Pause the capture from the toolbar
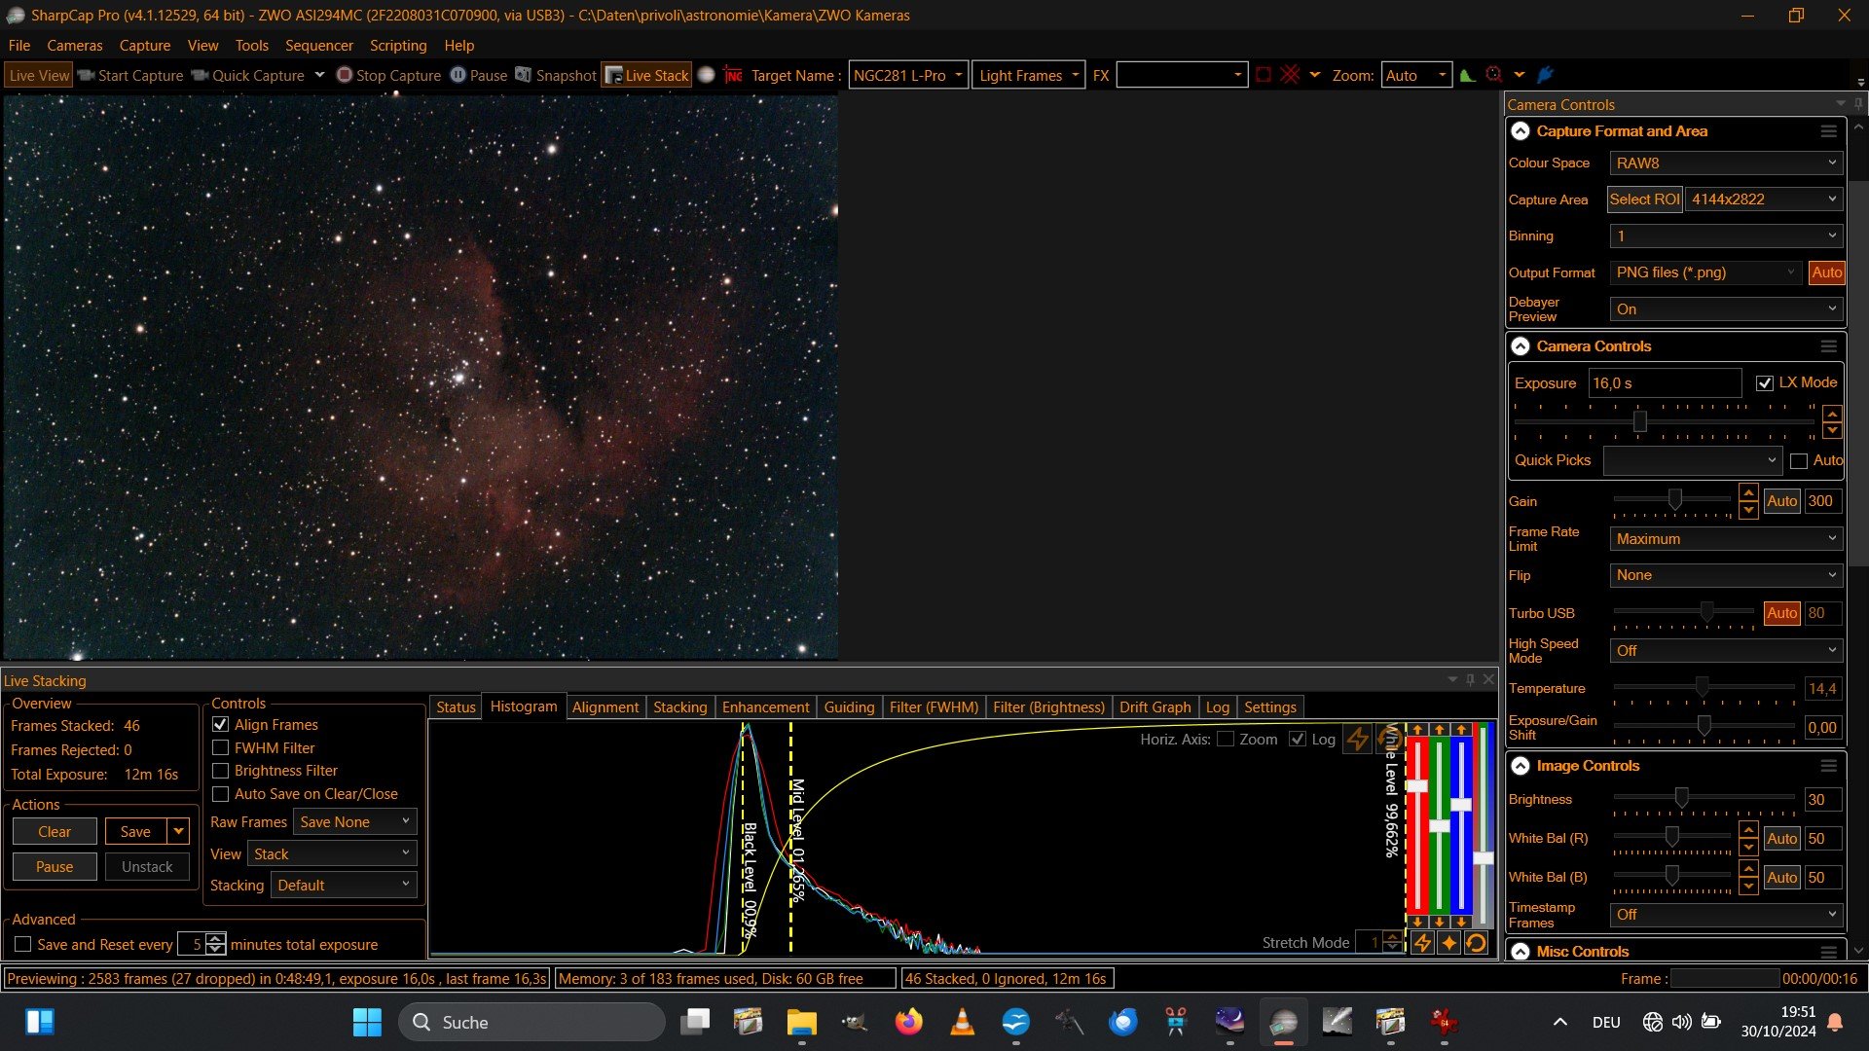 pyautogui.click(x=478, y=75)
